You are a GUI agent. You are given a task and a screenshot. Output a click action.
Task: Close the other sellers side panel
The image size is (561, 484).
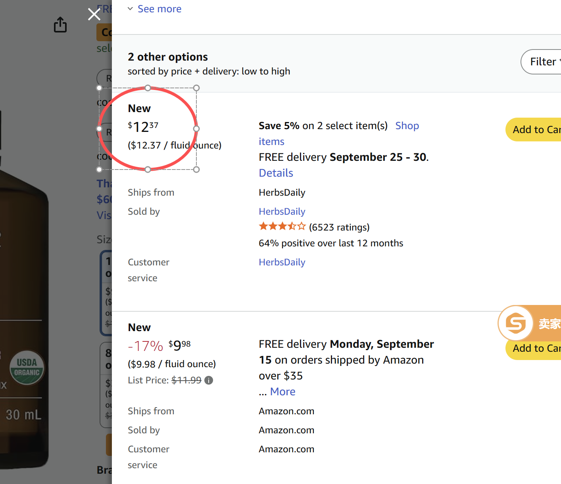94,14
